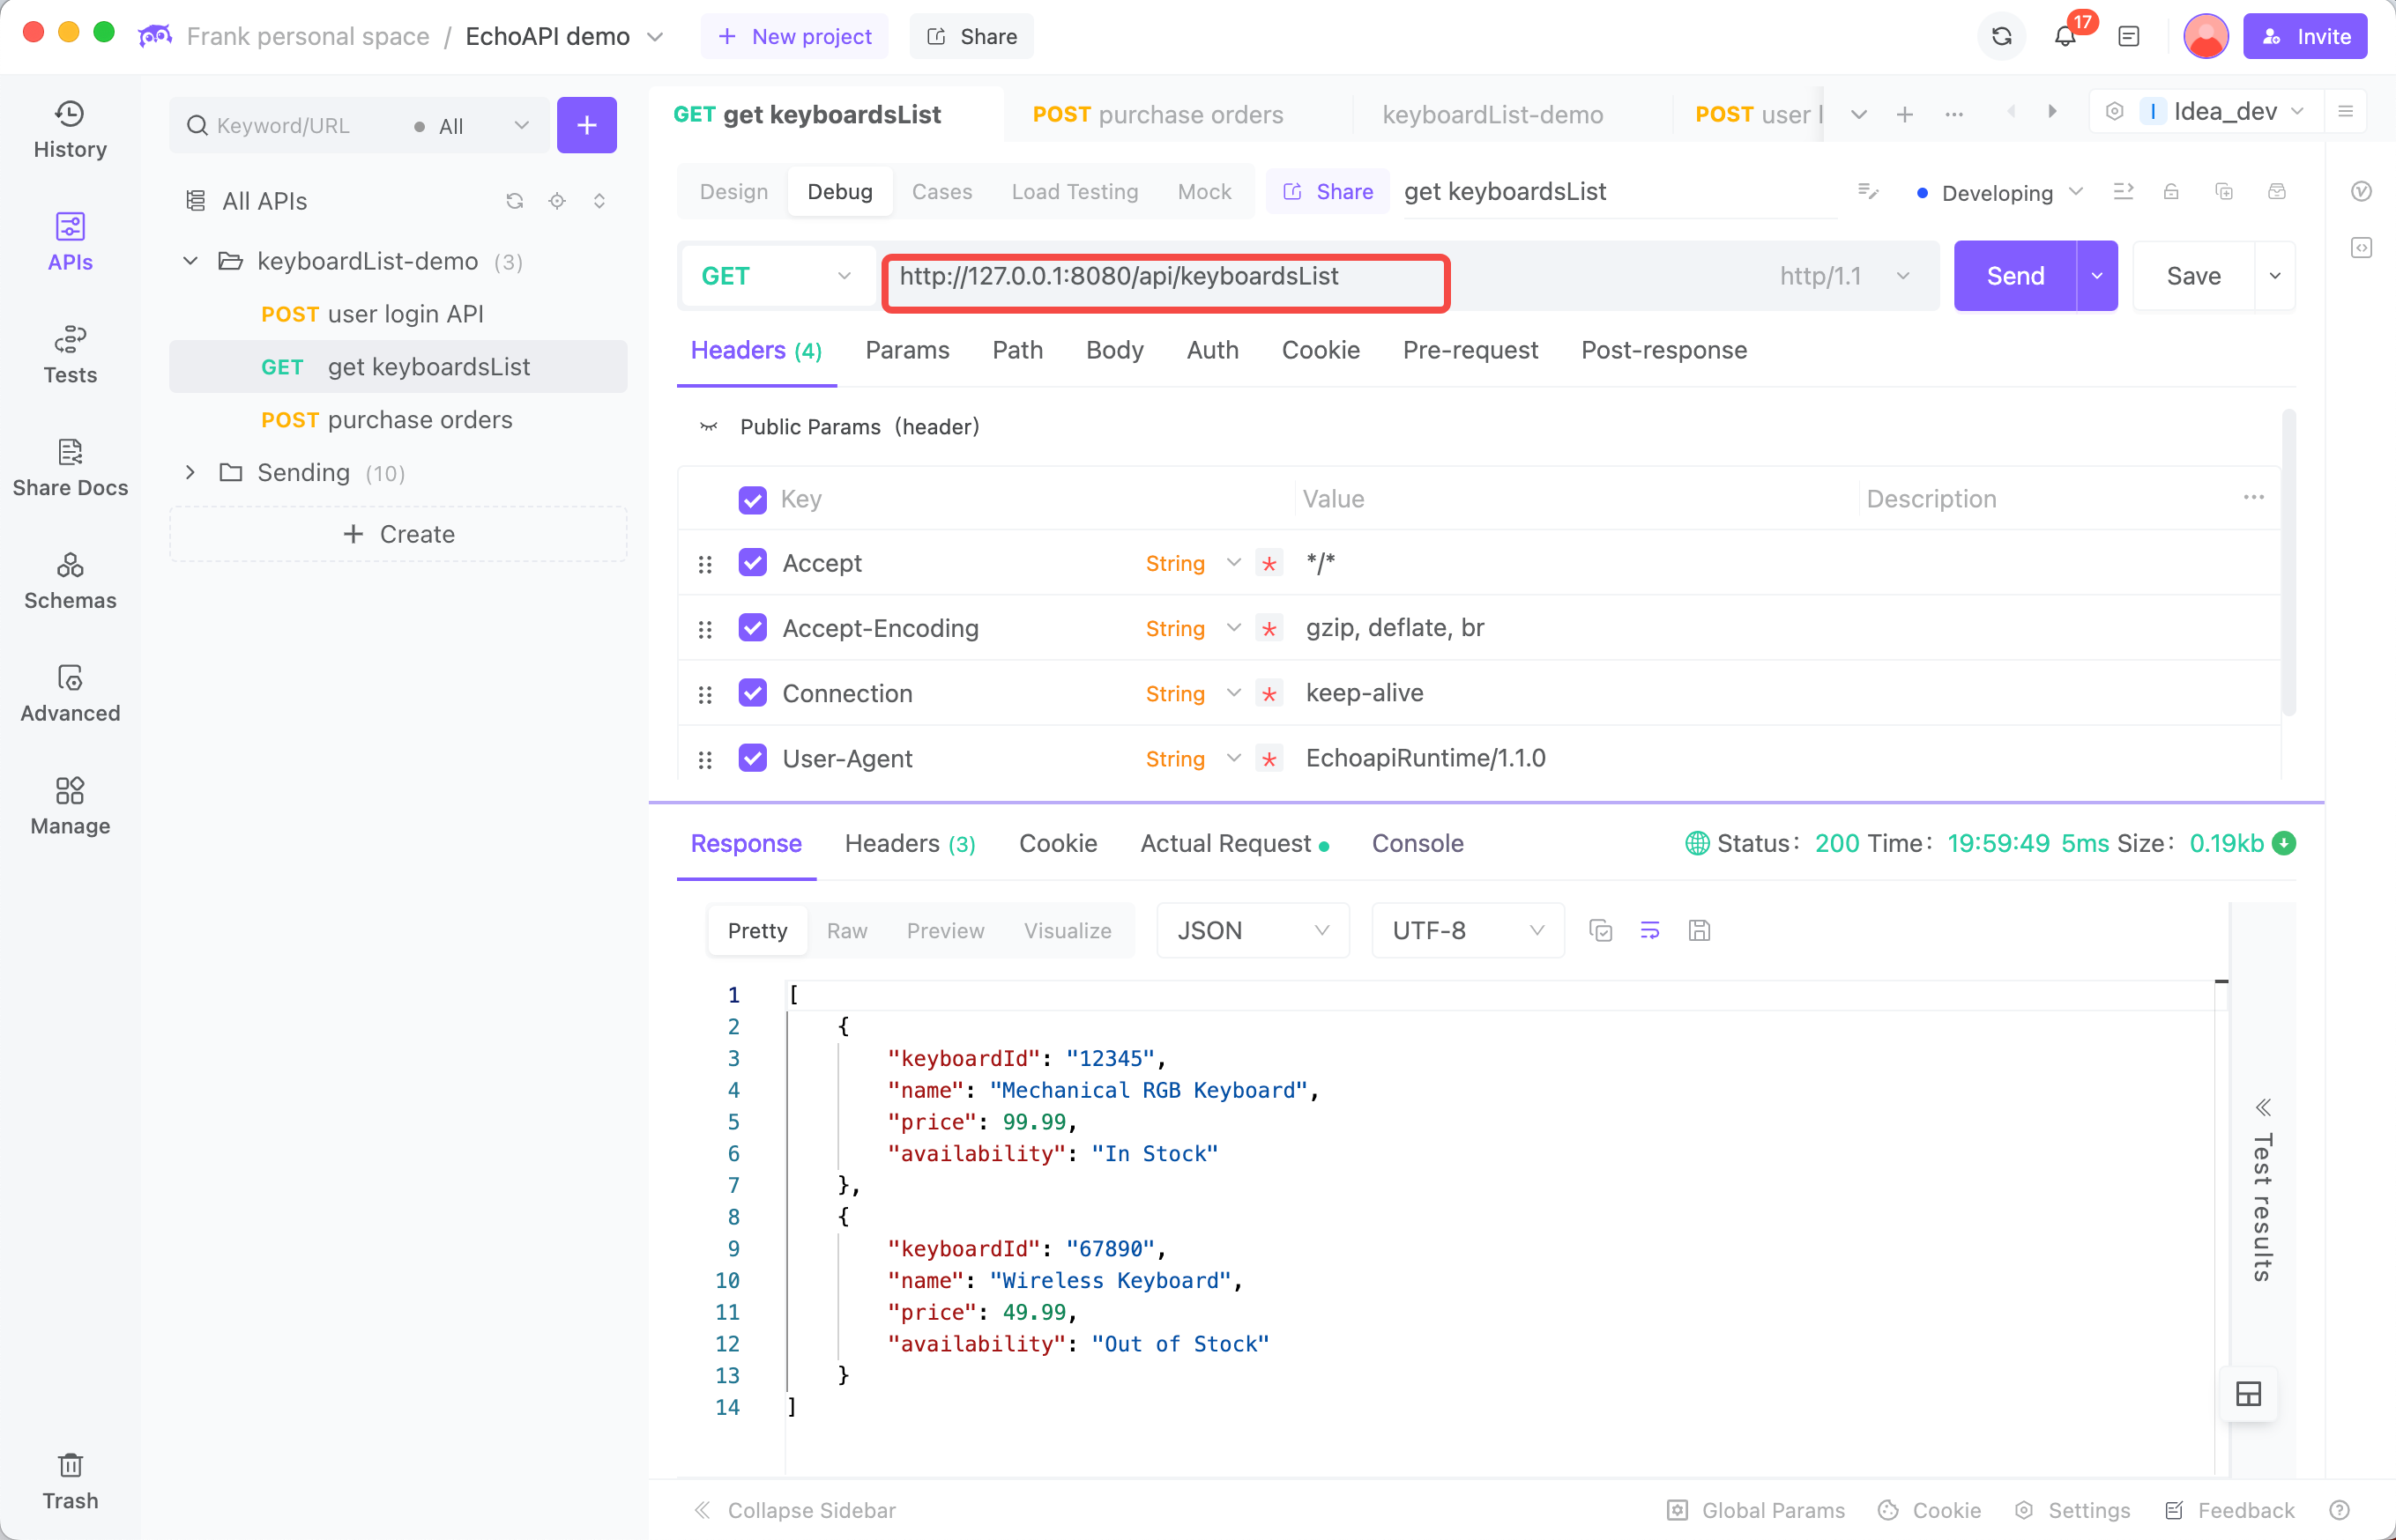Open the tab bar more options ellipsis
This screenshot has width=2396, height=1540.
[1953, 115]
